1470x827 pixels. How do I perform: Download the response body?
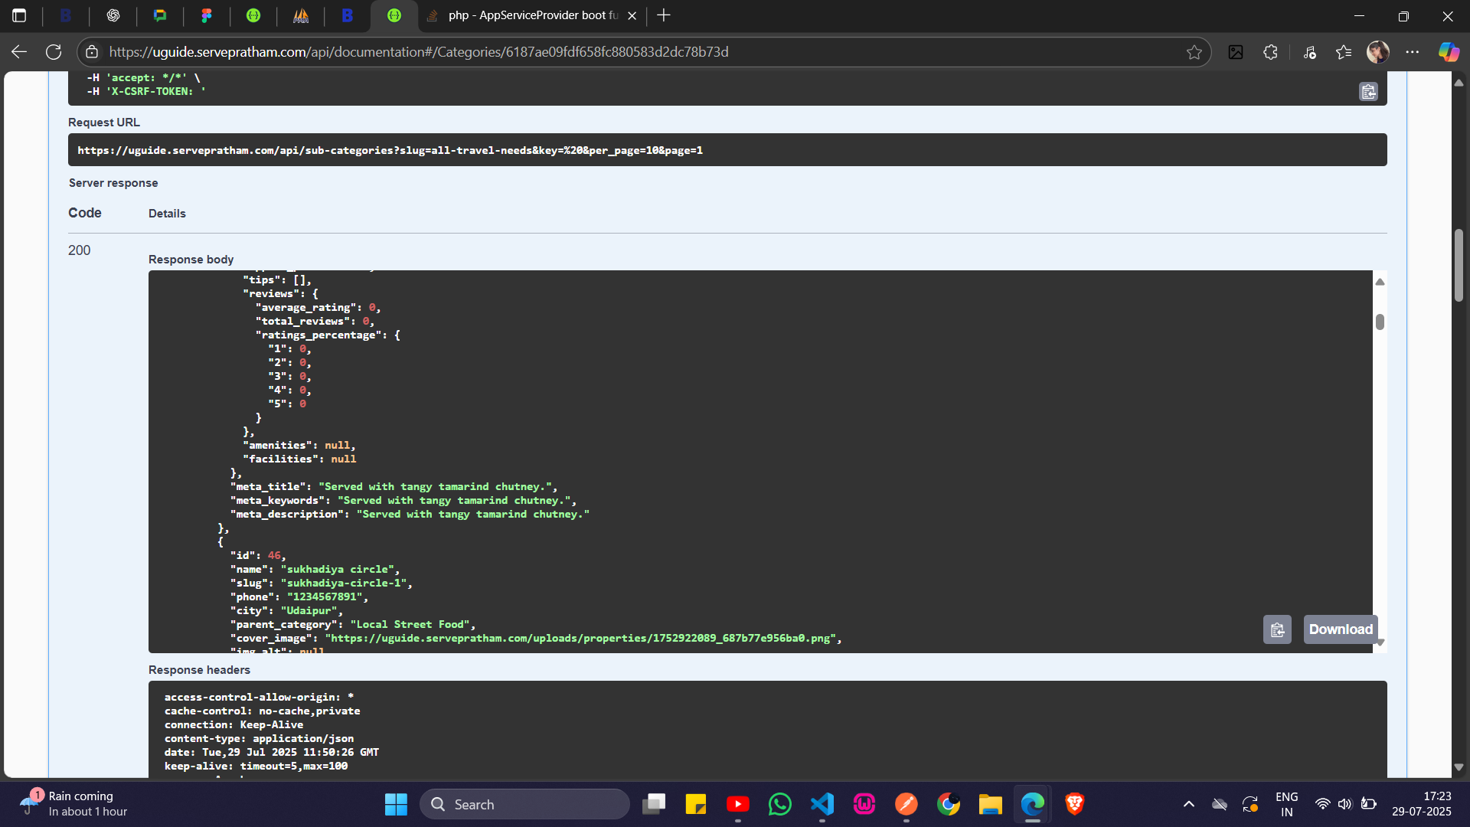(x=1340, y=629)
